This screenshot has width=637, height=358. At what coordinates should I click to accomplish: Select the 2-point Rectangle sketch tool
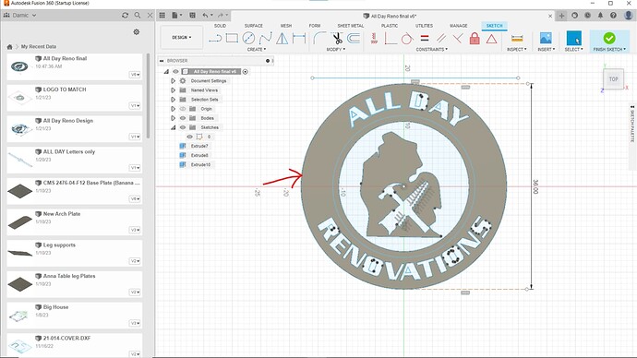click(232, 38)
